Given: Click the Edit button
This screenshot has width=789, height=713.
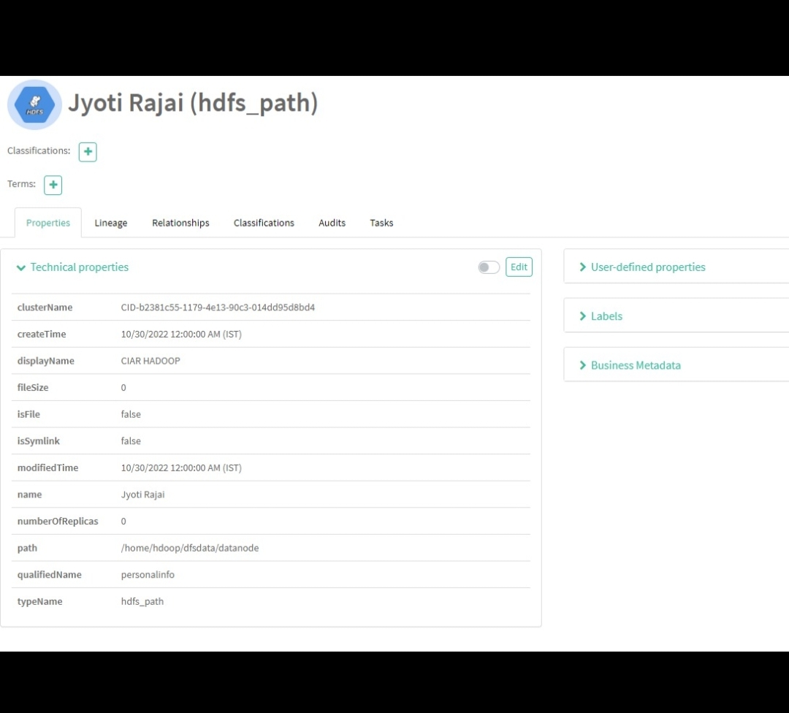Looking at the screenshot, I should 519,267.
